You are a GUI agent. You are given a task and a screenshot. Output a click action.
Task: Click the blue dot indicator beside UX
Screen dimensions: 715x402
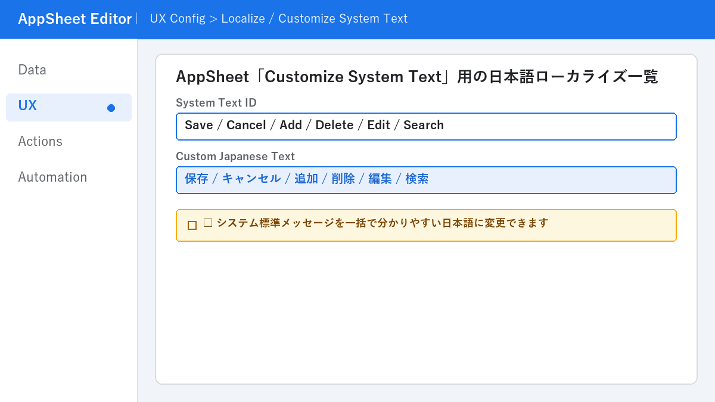[x=111, y=108]
